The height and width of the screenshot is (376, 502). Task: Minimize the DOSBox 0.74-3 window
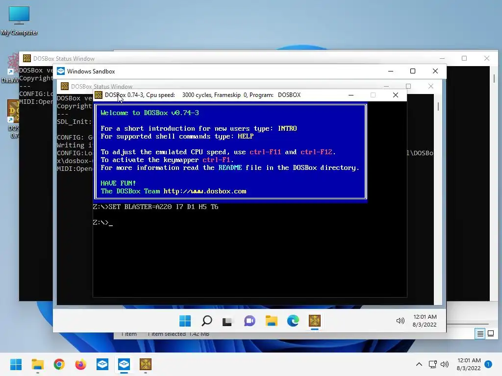pos(351,95)
